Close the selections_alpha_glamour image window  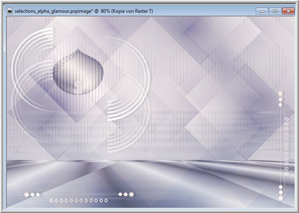click(x=288, y=11)
